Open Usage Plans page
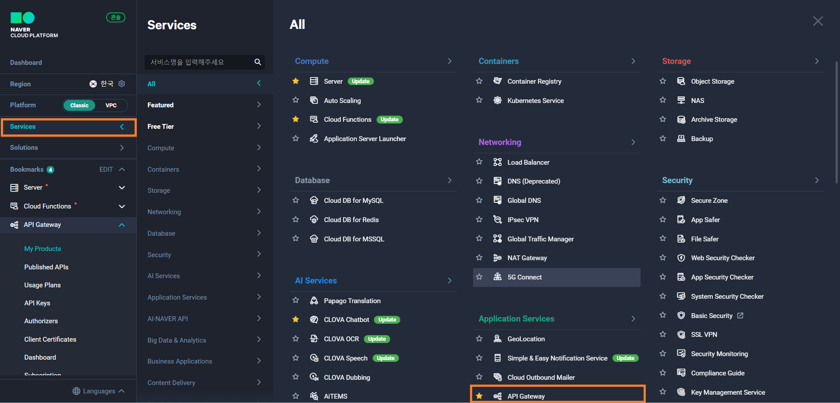The image size is (840, 403). [x=43, y=285]
